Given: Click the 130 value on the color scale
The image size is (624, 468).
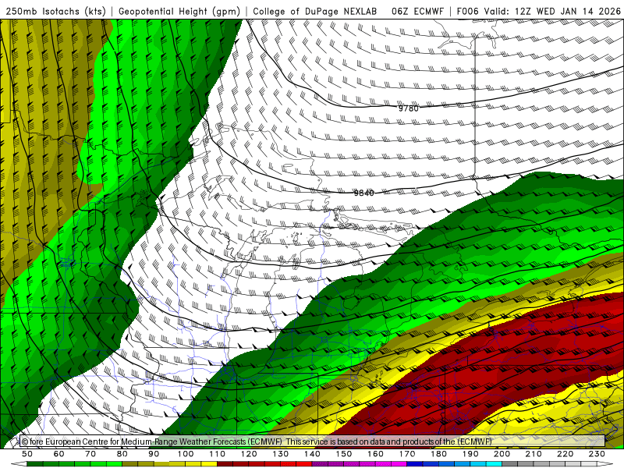Looking at the screenshot, I should [x=281, y=454].
